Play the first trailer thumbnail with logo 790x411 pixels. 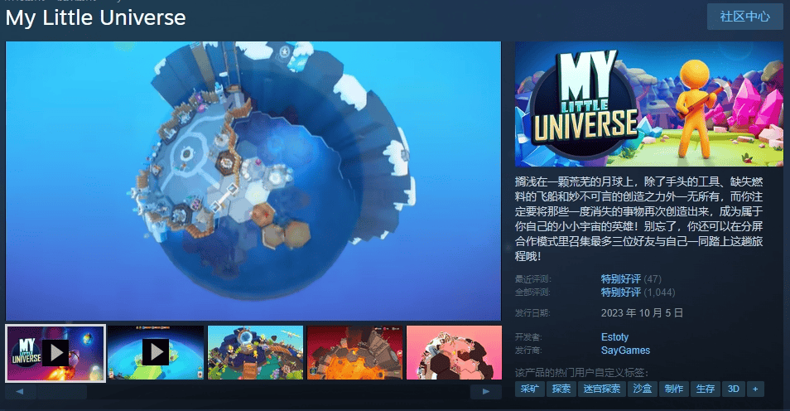click(x=55, y=352)
